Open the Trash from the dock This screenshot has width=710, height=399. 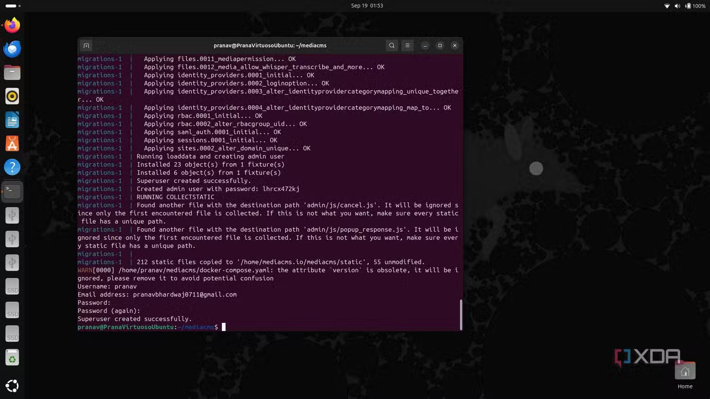pos(12,358)
